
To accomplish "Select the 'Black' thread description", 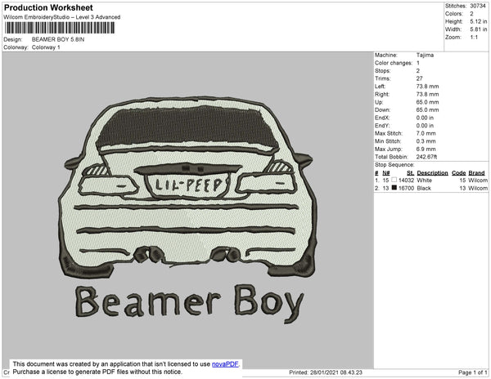I will pos(424,188).
